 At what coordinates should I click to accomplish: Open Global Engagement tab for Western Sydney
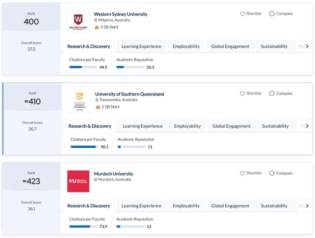tap(230, 46)
